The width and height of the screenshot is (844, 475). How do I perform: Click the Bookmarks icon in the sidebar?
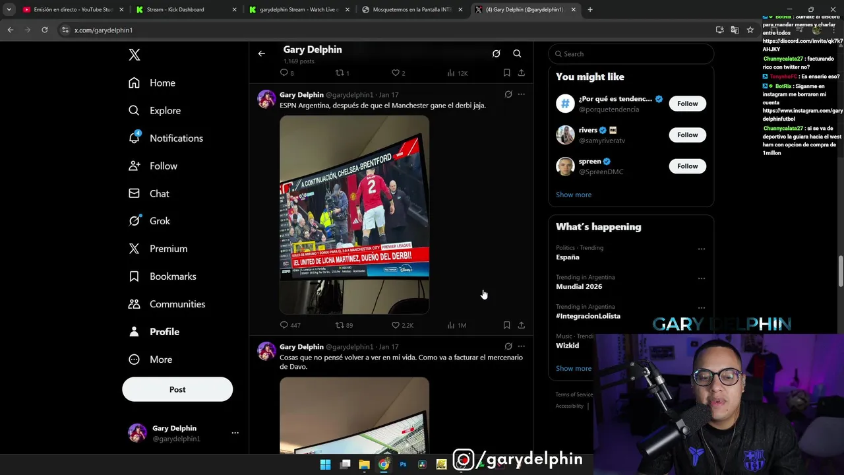135,276
